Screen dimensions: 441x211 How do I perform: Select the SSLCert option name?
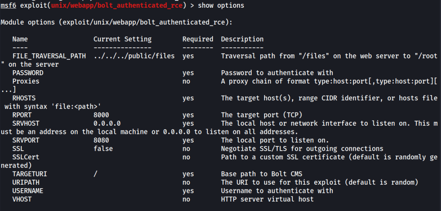(x=26, y=157)
